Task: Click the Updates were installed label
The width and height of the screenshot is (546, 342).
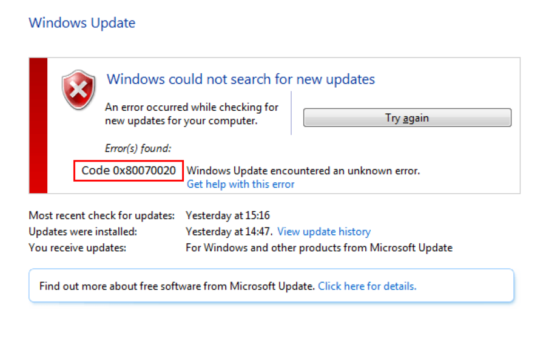Action: (83, 231)
